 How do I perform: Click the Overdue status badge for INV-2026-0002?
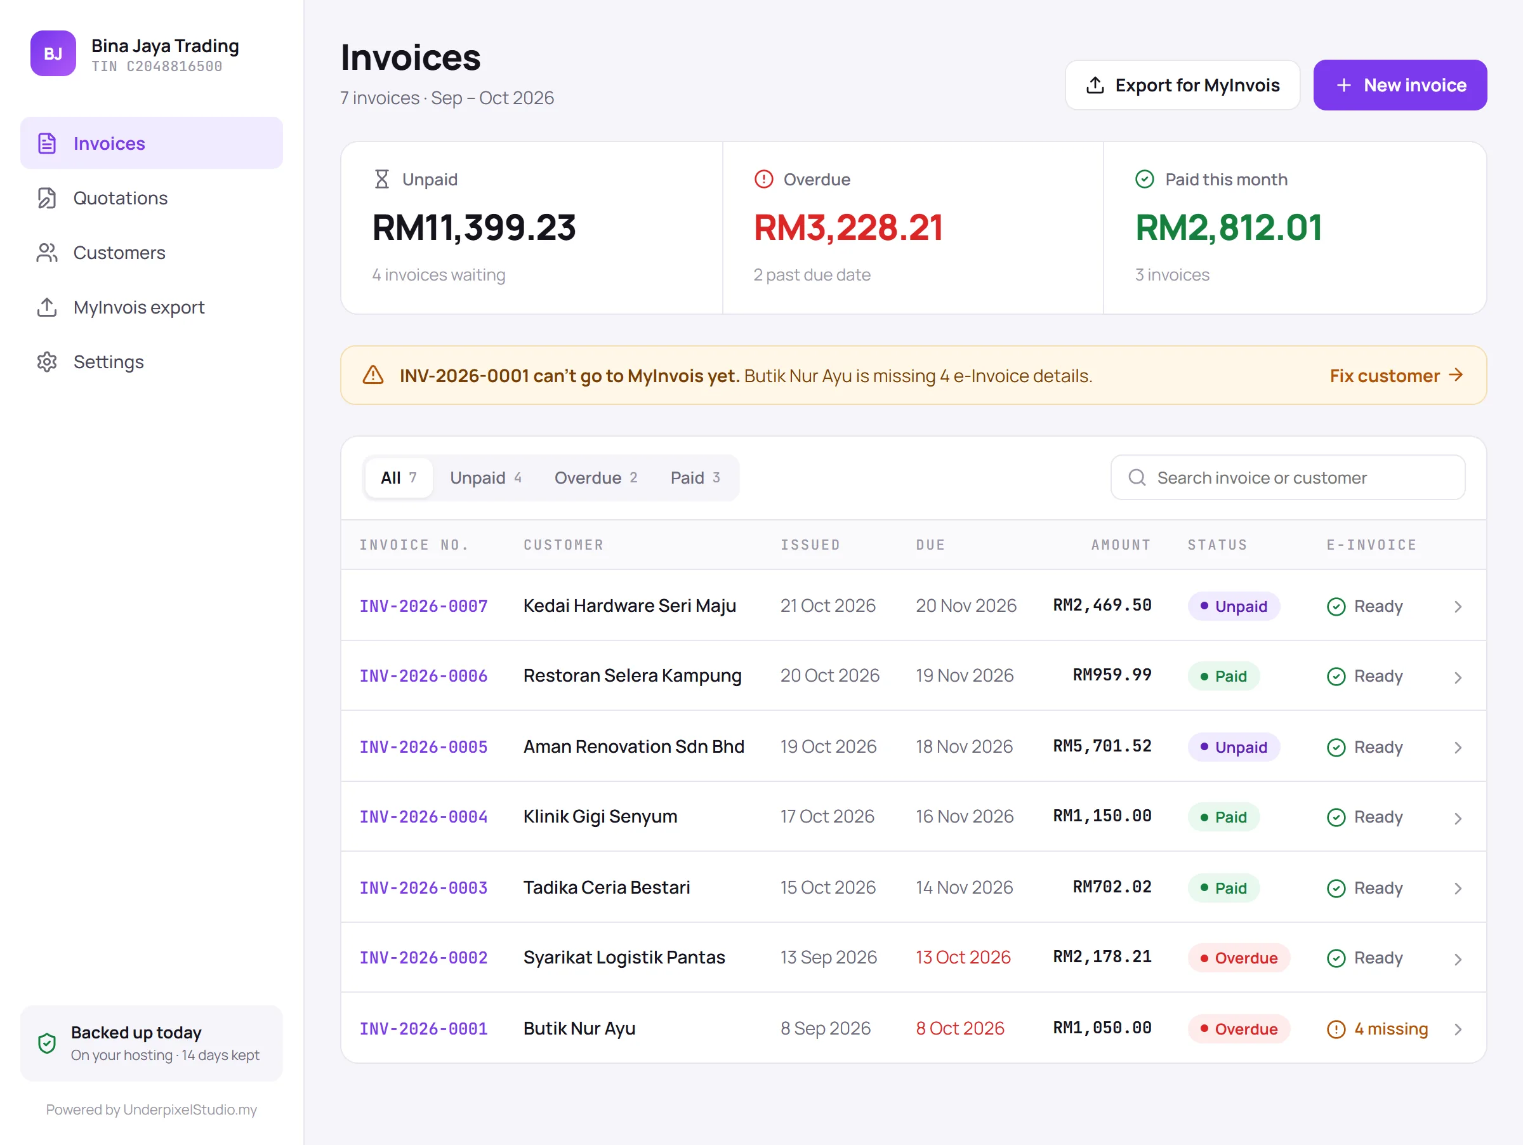tap(1239, 958)
